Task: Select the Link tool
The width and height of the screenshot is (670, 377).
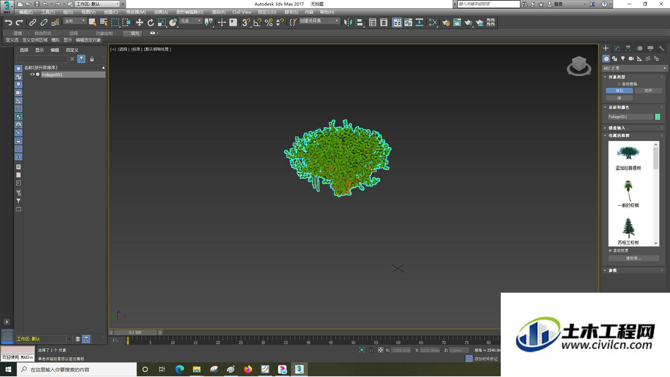Action: 32,23
